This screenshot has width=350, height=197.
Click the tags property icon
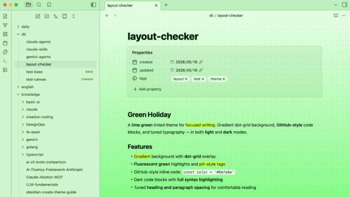pos(135,78)
